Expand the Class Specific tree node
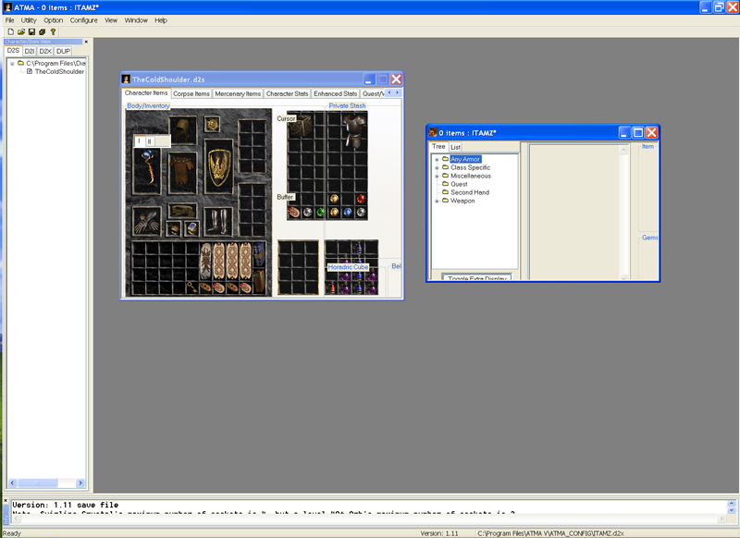This screenshot has height=538, width=740. click(x=437, y=168)
